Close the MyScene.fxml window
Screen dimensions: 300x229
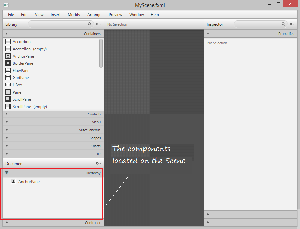[x=290, y=4]
